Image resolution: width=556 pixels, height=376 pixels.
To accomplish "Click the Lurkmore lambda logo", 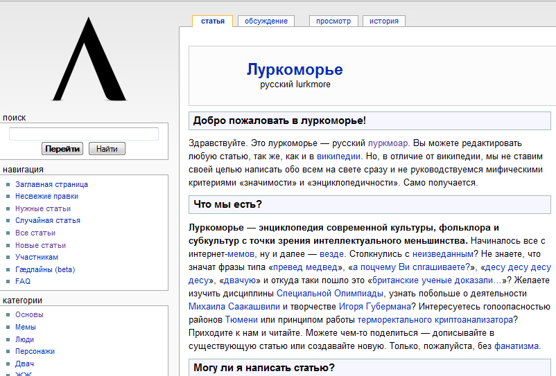I will (89, 59).
